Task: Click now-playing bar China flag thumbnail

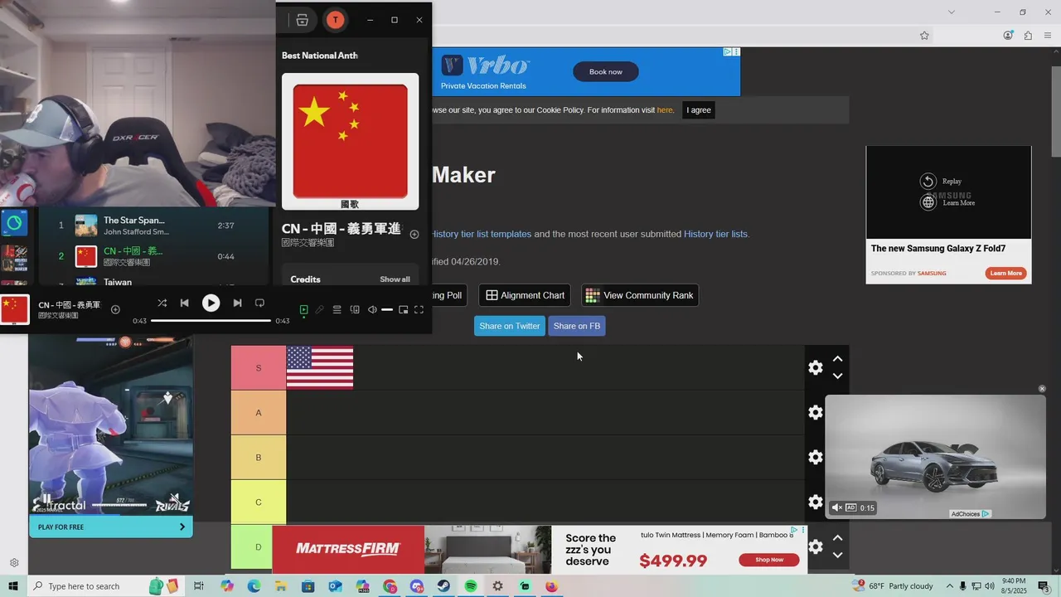Action: click(x=15, y=309)
